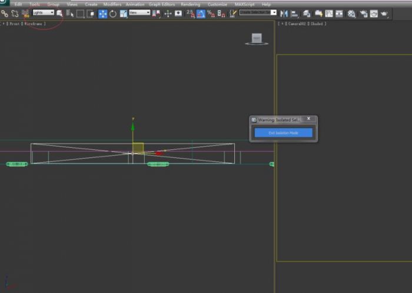This screenshot has width=412, height=293.
Task: Click the Select and Link chain icon
Action: [5, 13]
